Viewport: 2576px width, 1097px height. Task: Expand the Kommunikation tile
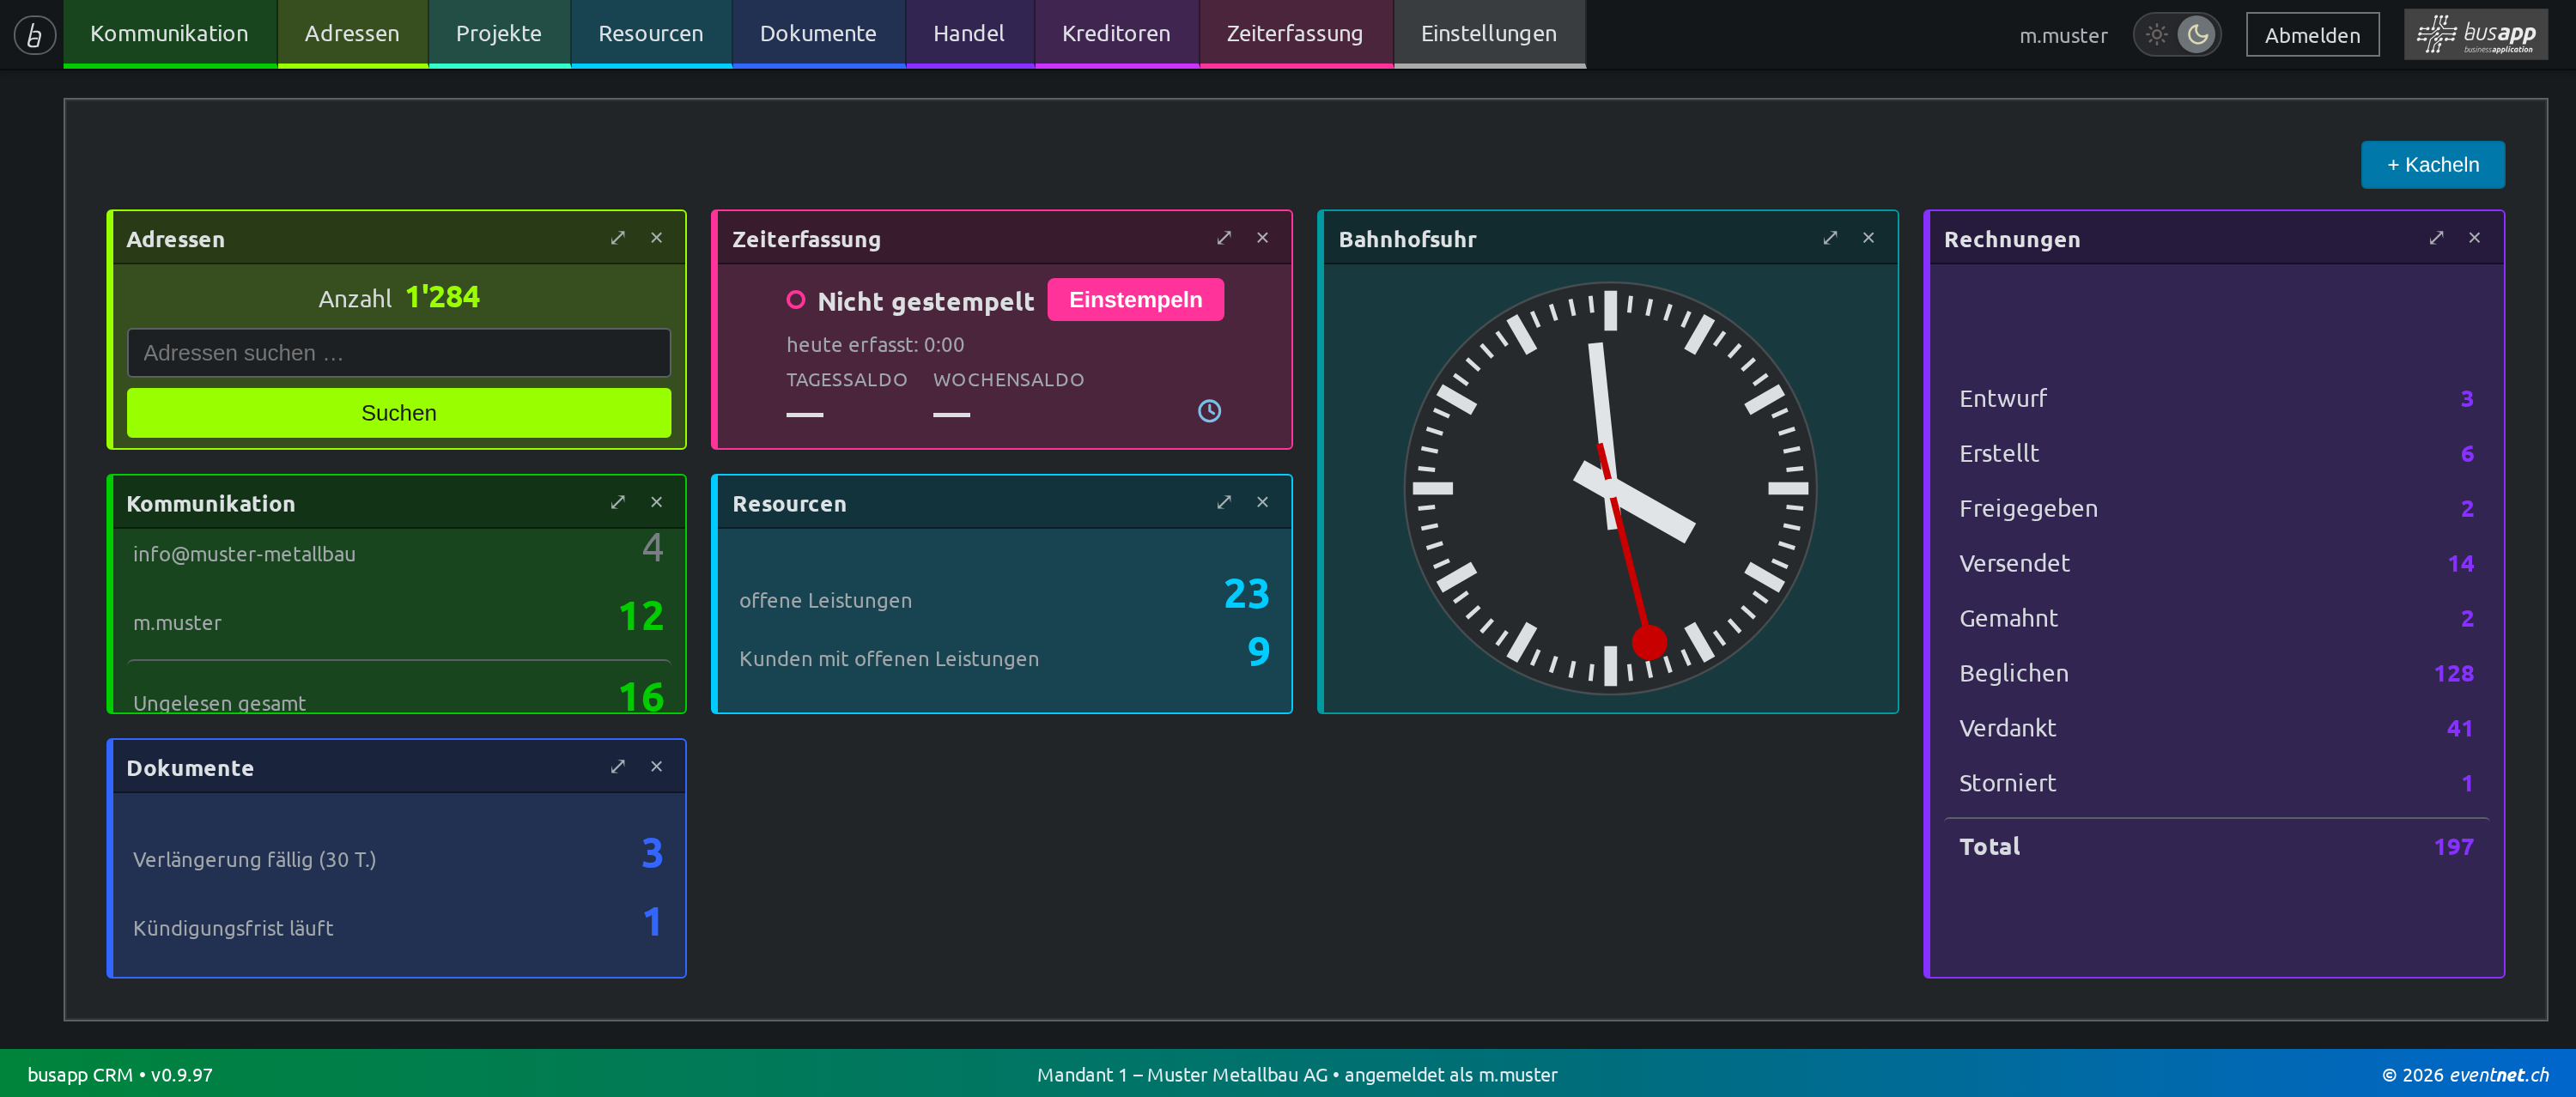click(618, 502)
